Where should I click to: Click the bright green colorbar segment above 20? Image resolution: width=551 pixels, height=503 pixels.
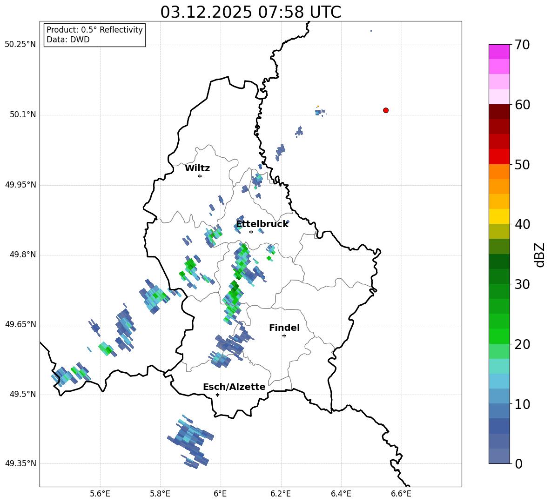(x=499, y=336)
